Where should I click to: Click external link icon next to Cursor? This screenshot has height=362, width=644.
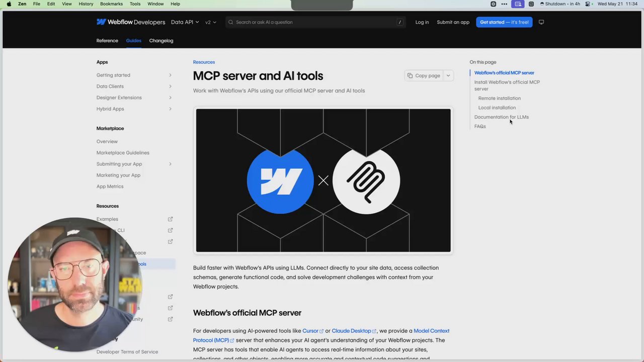pos(321,331)
